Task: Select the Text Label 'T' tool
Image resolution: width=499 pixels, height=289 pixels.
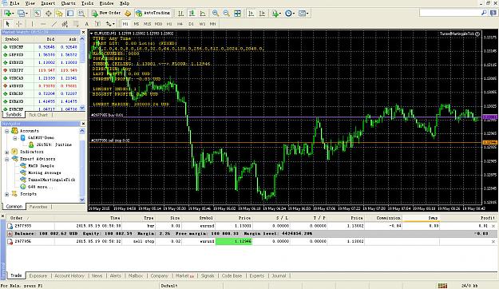Action: pos(97,24)
